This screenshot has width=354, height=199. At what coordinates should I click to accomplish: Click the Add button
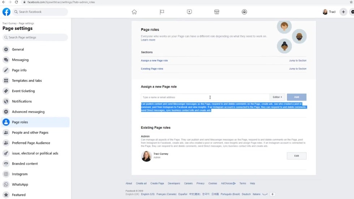pyautogui.click(x=297, y=97)
